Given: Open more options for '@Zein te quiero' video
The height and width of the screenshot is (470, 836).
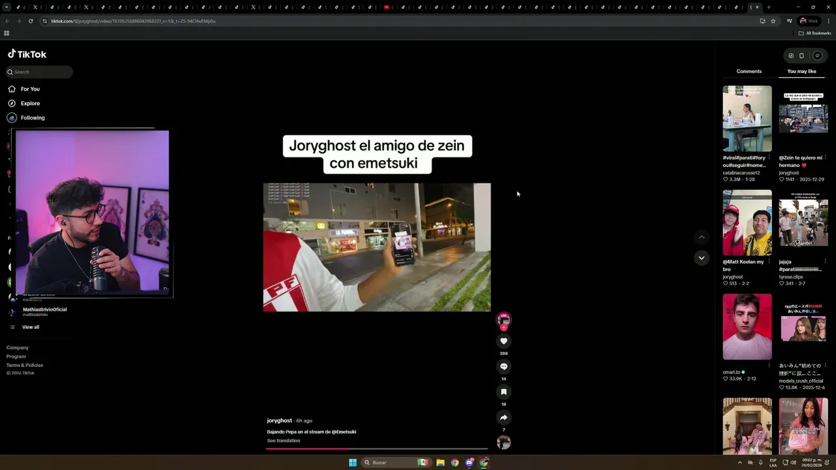Looking at the screenshot, I should point(826,157).
